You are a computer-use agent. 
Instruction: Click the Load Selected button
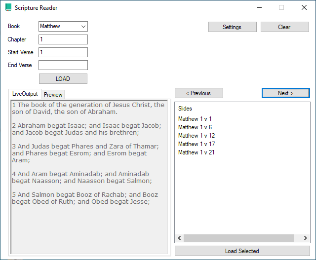point(242,251)
